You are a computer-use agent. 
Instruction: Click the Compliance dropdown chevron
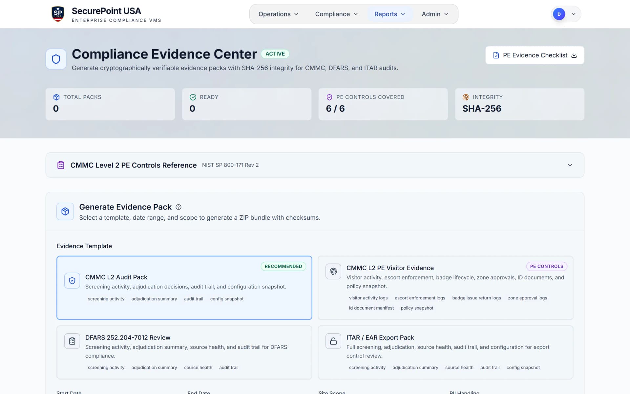point(356,14)
